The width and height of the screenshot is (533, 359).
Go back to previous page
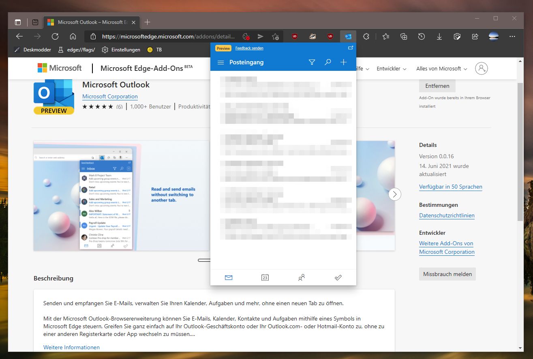(19, 36)
